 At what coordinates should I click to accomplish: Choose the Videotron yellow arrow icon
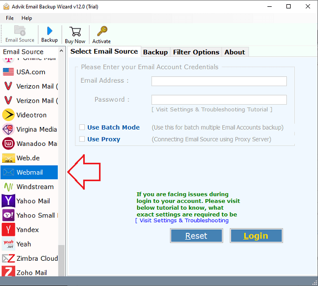pyautogui.click(x=8, y=115)
